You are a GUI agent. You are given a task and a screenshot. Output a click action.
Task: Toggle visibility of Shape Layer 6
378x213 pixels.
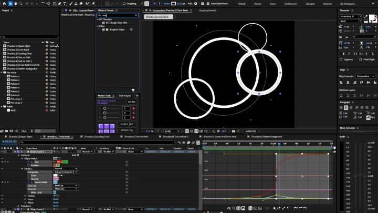pos(2,151)
